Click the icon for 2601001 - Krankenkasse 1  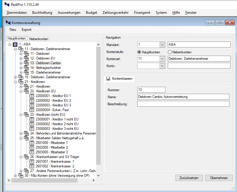click(x=32, y=162)
